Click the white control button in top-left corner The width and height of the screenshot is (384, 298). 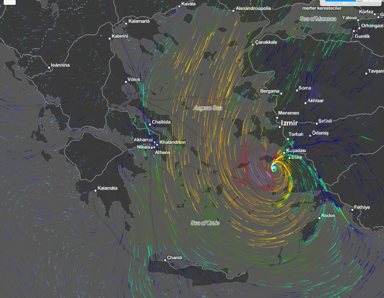tap(9, 2)
